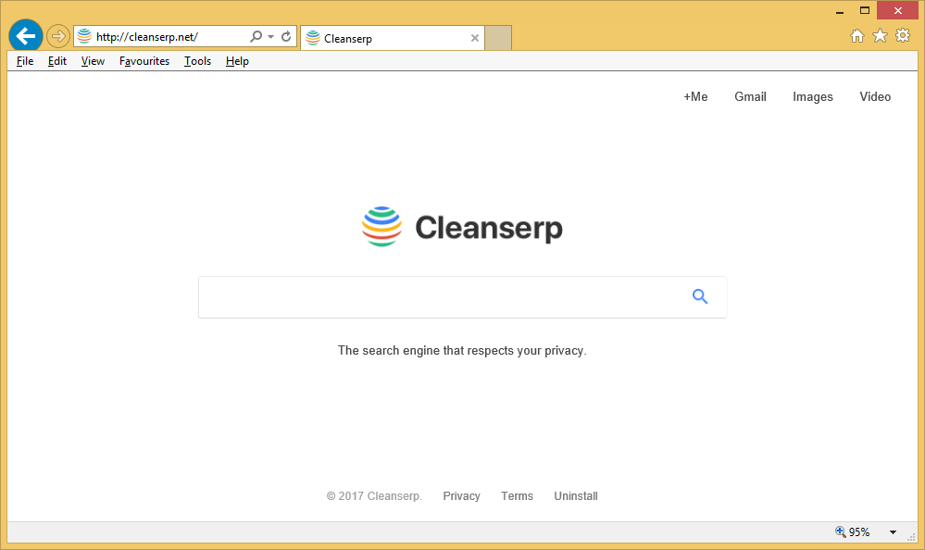Open a new blank tab
The height and width of the screenshot is (550, 925).
pos(498,39)
